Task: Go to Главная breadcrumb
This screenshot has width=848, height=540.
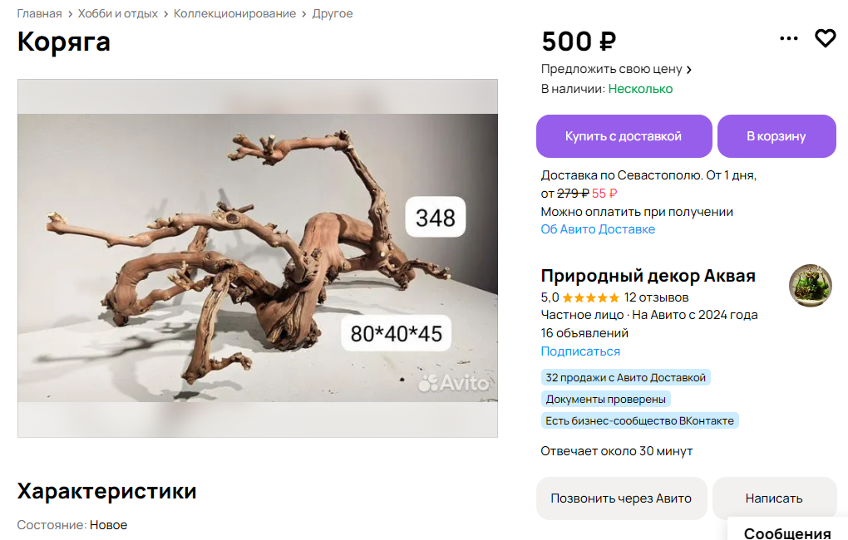Action: [x=39, y=13]
